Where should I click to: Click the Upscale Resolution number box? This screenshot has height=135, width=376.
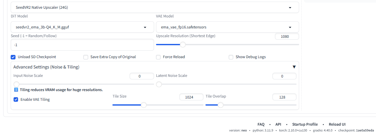(287, 36)
